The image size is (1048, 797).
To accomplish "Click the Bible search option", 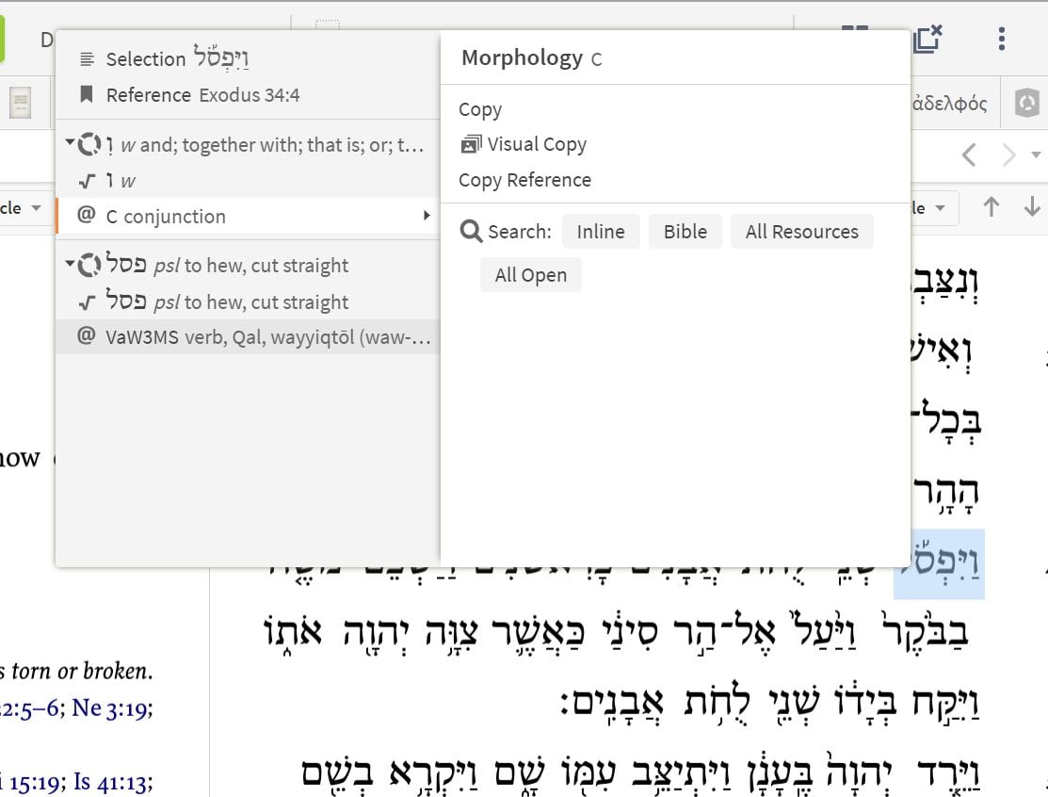I will pos(685,231).
